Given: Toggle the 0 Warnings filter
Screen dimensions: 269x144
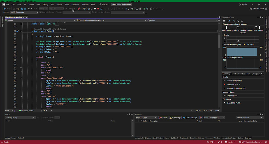Looking at the screenshot, I should click(x=175, y=117).
